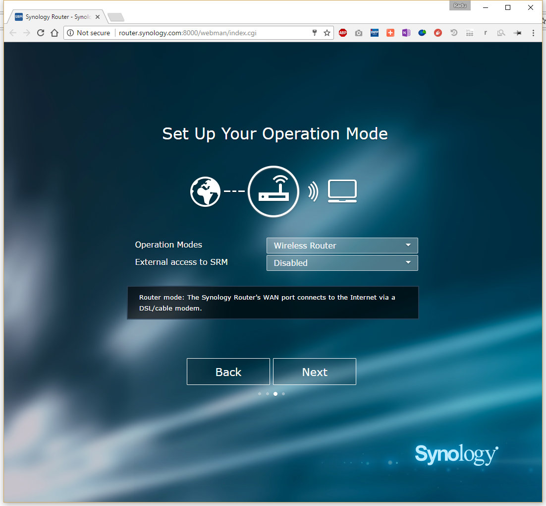Click the Next button
The height and width of the screenshot is (506, 546).
(x=315, y=372)
